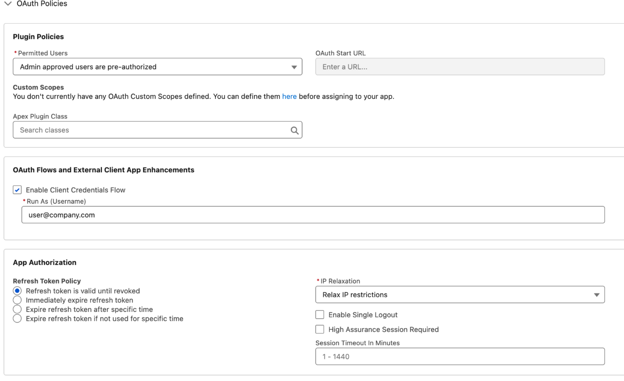Click the Admin approved users pre-authorized option

(88, 67)
